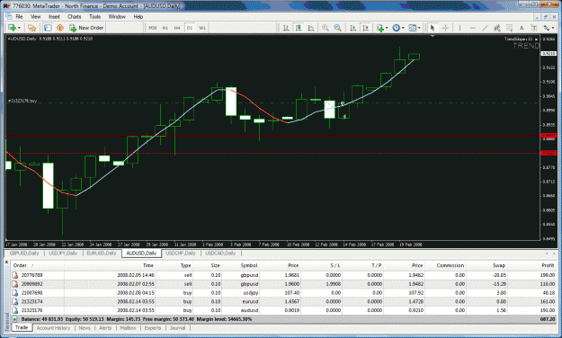Viewport: 562px width, 338px height.
Task: Select the Fibonacci retracement tool
Action: 509,28
